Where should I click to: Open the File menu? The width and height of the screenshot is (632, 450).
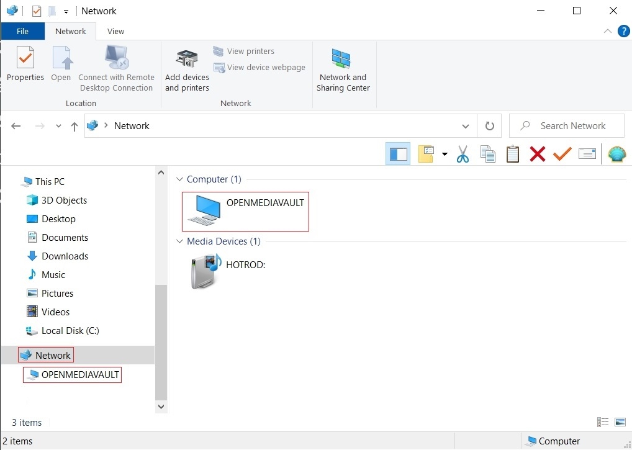[x=22, y=31]
